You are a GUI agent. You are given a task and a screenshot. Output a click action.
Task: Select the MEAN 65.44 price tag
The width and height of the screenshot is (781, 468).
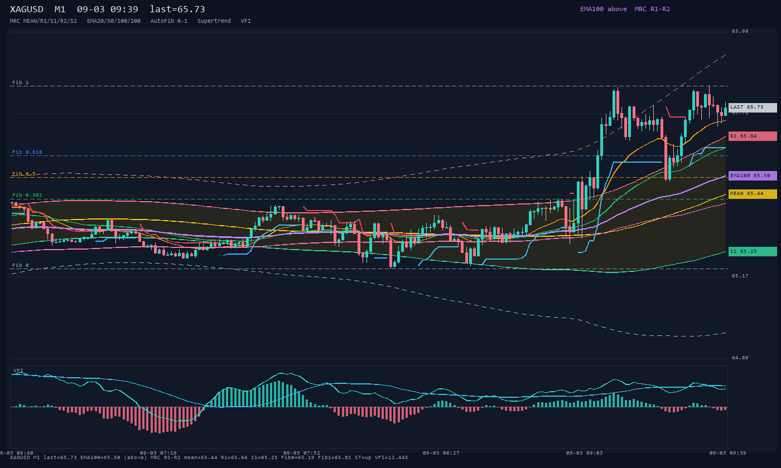[753, 194]
